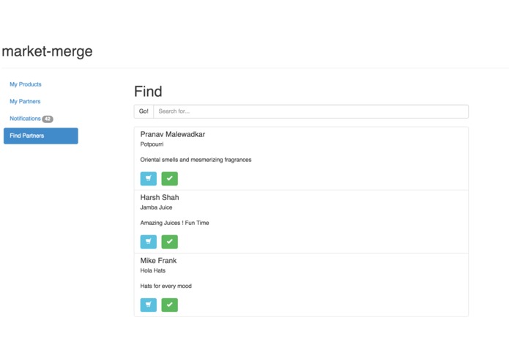Image resolution: width=509 pixels, height=362 pixels.
Task: Click the green checkmark for Pranav Malewadkar
Action: click(169, 179)
